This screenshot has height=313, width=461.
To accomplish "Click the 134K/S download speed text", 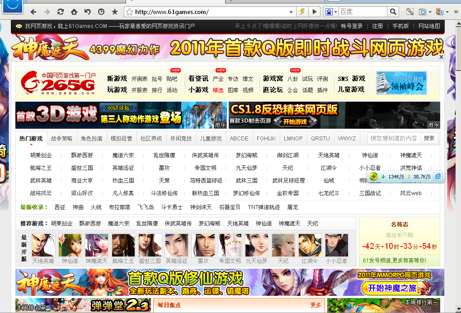I will coord(396,177).
